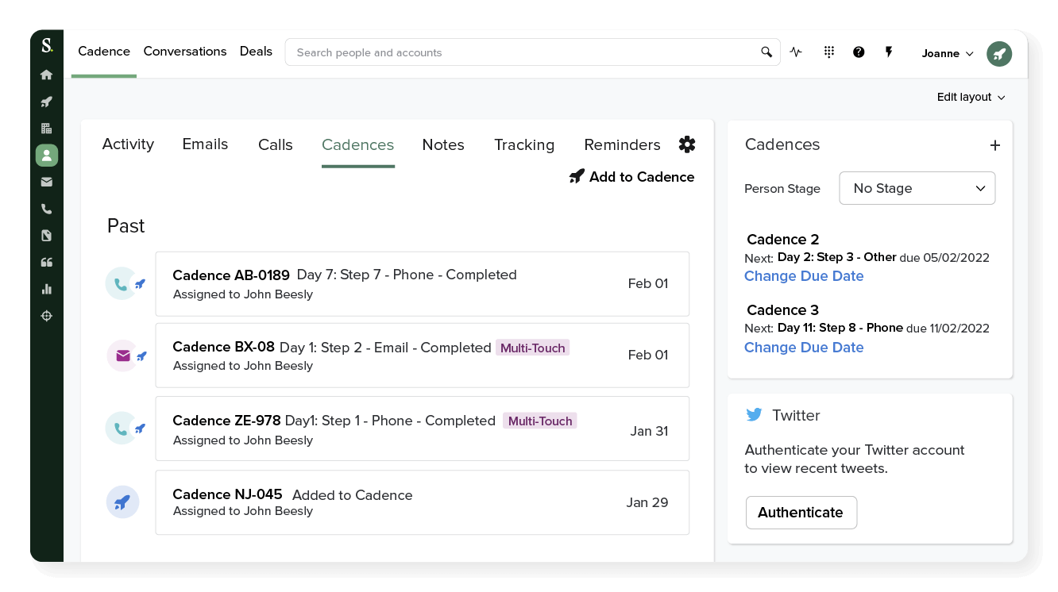Click the live activity feed pulse icon

point(796,52)
